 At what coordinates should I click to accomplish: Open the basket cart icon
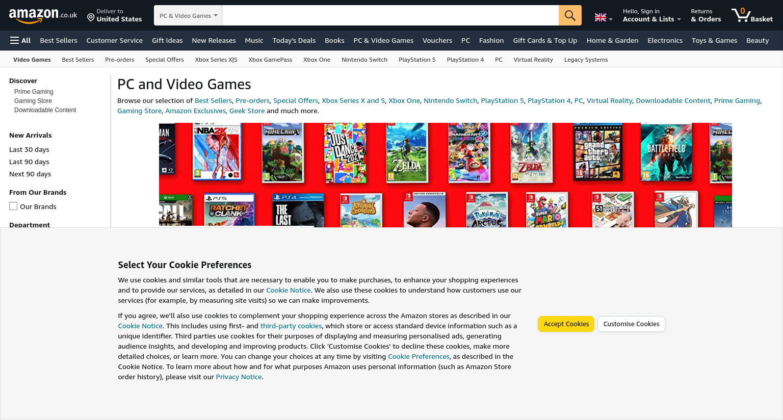[x=752, y=15]
